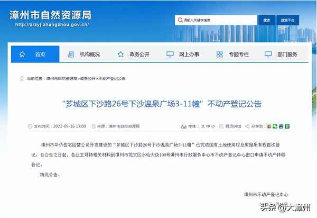Click the 政务公开 star icon
The height and width of the screenshot is (218, 317).
120,54
